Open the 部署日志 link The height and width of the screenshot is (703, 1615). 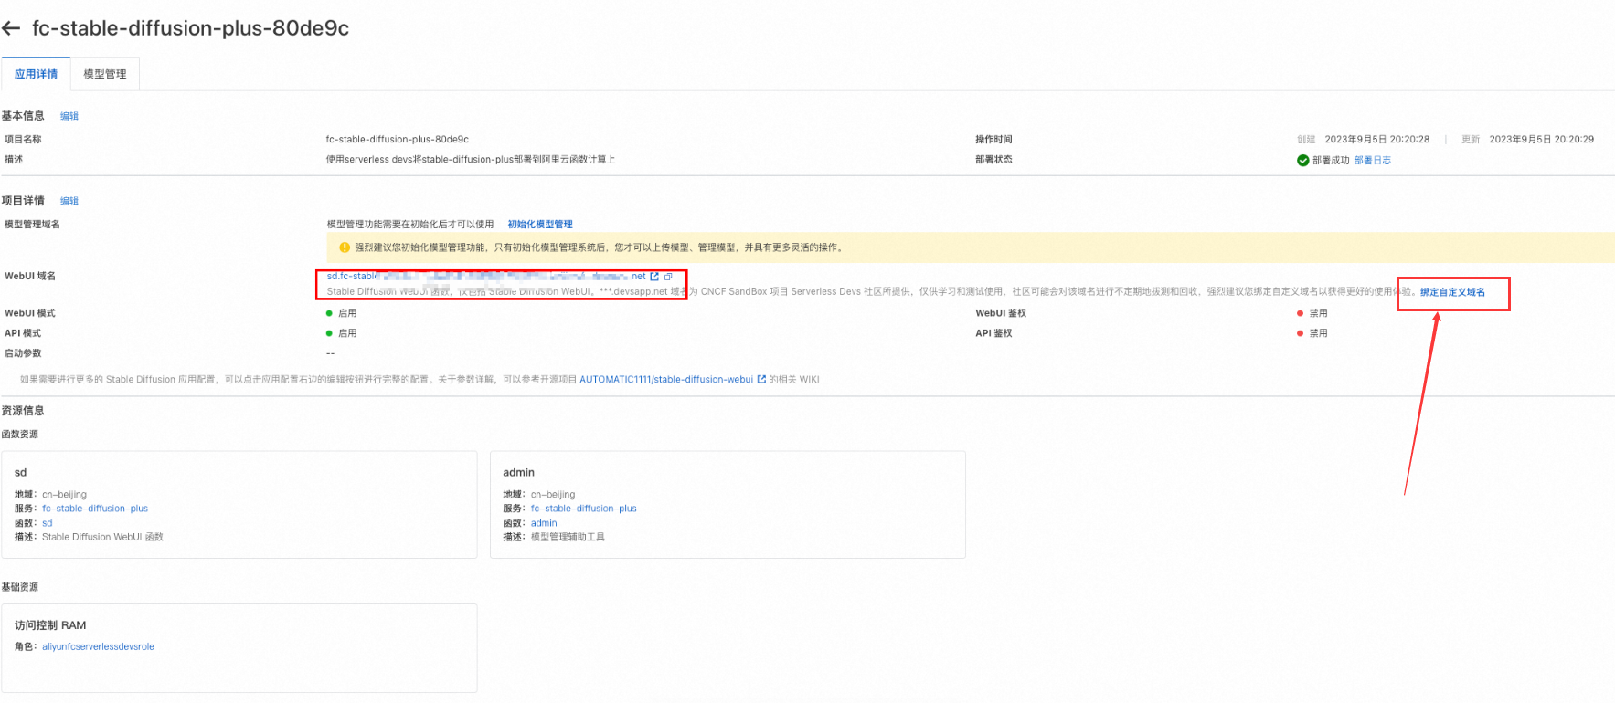click(1372, 161)
